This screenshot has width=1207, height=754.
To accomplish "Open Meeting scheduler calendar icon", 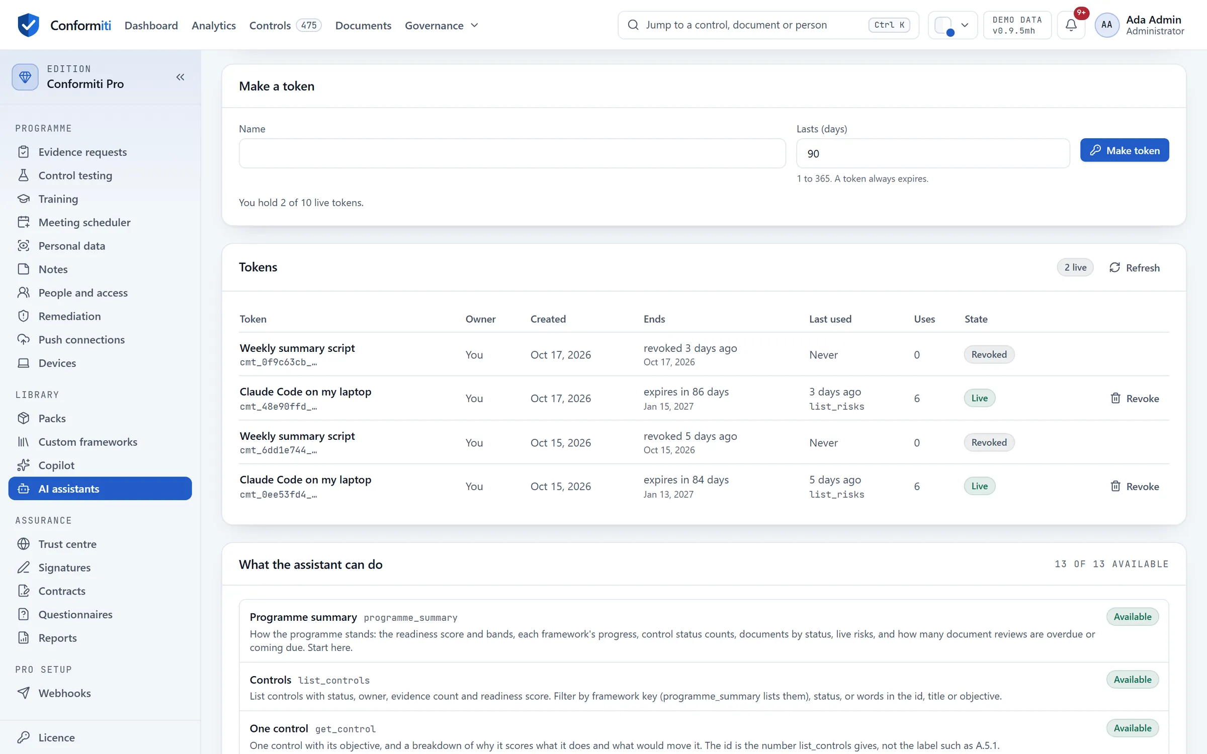I will pyautogui.click(x=23, y=222).
